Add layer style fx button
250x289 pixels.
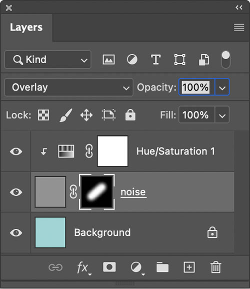click(83, 267)
